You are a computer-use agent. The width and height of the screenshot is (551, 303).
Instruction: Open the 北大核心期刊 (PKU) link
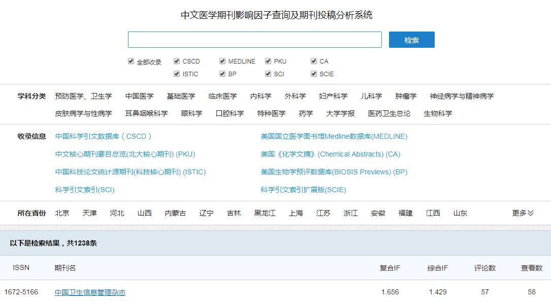click(125, 154)
